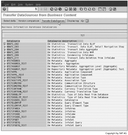Go to the last page icon
Screen dimensions: 128x135
coord(94,9)
